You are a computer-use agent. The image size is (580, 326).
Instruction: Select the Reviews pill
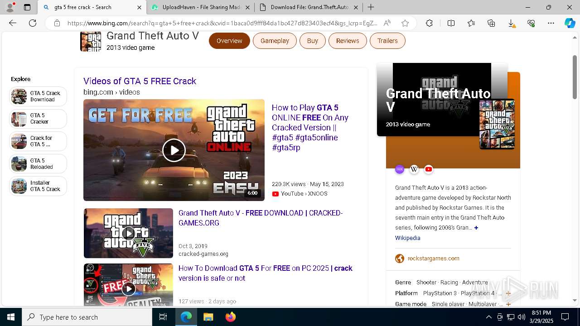(x=348, y=41)
